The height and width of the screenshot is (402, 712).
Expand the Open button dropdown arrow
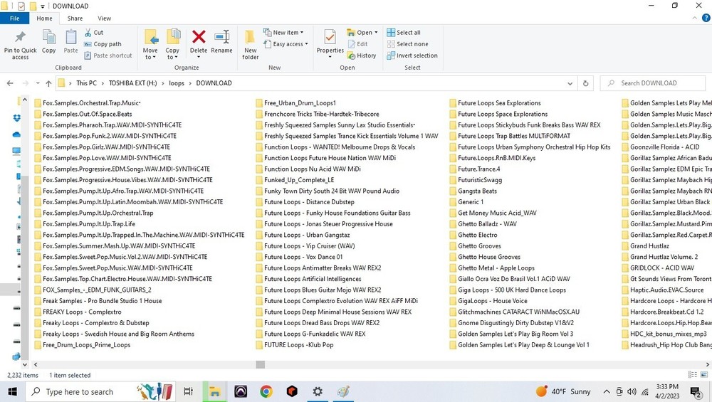376,33
